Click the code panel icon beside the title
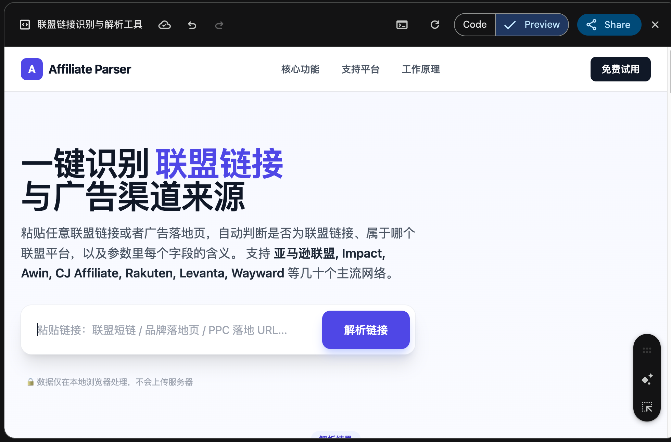The image size is (671, 442). click(25, 25)
